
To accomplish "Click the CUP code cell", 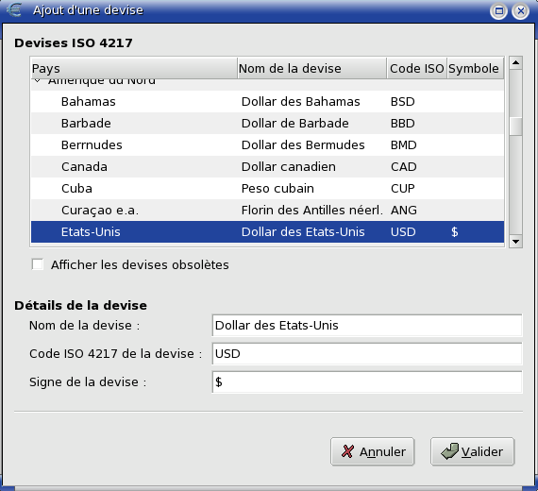I will [403, 188].
